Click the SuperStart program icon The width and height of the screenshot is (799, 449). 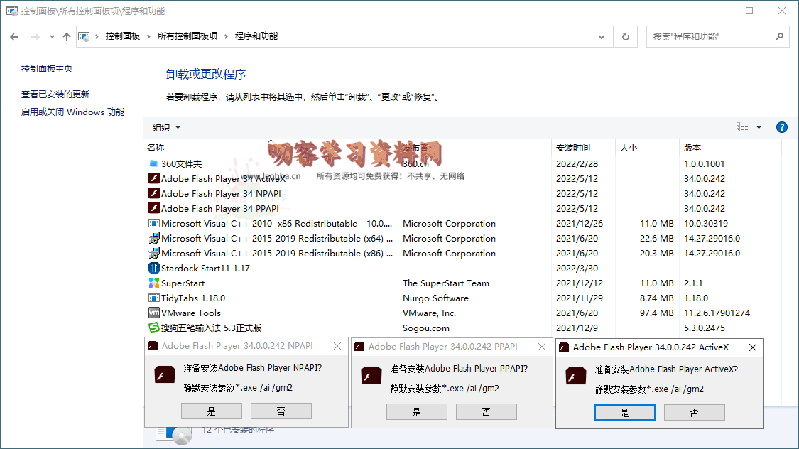(153, 283)
